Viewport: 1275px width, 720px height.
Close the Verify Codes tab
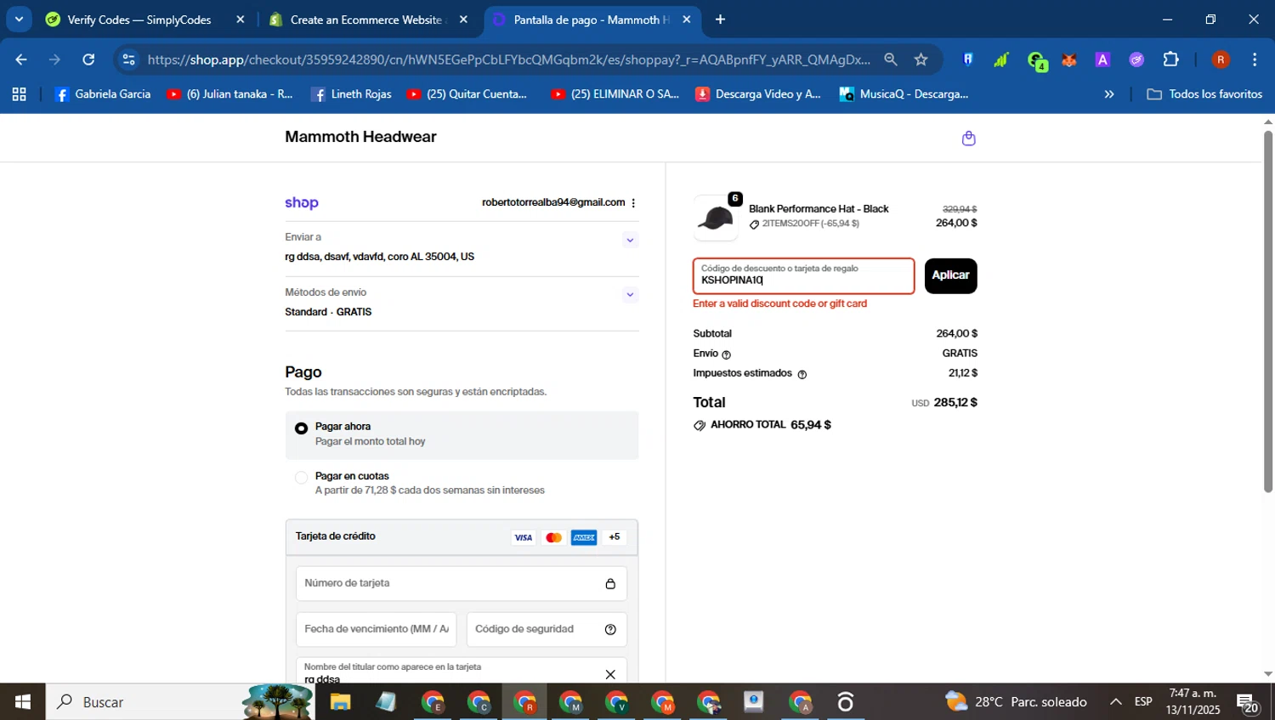pyautogui.click(x=241, y=20)
